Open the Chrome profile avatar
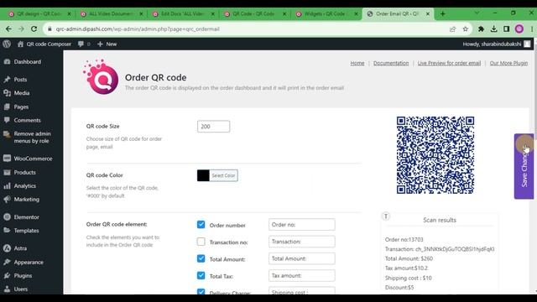Screen dimensions: 537x302 click(x=519, y=29)
